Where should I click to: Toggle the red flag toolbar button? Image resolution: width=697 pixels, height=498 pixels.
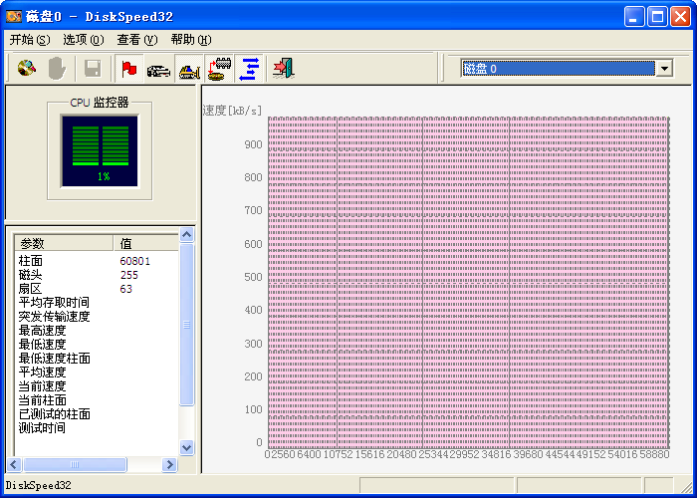pos(128,69)
